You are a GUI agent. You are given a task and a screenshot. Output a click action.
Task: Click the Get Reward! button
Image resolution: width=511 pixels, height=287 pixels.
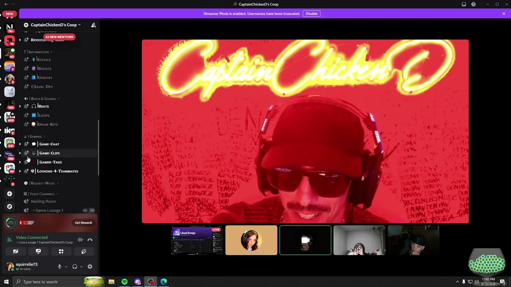(x=83, y=222)
